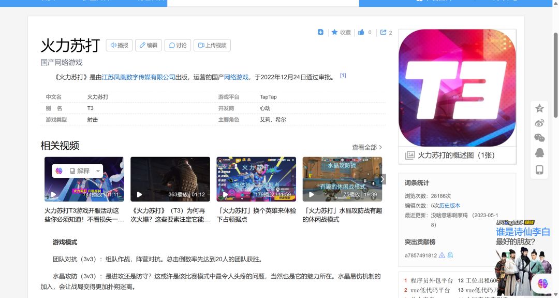
Task: Click the blue plus icon above the title
Action: pos(320,32)
